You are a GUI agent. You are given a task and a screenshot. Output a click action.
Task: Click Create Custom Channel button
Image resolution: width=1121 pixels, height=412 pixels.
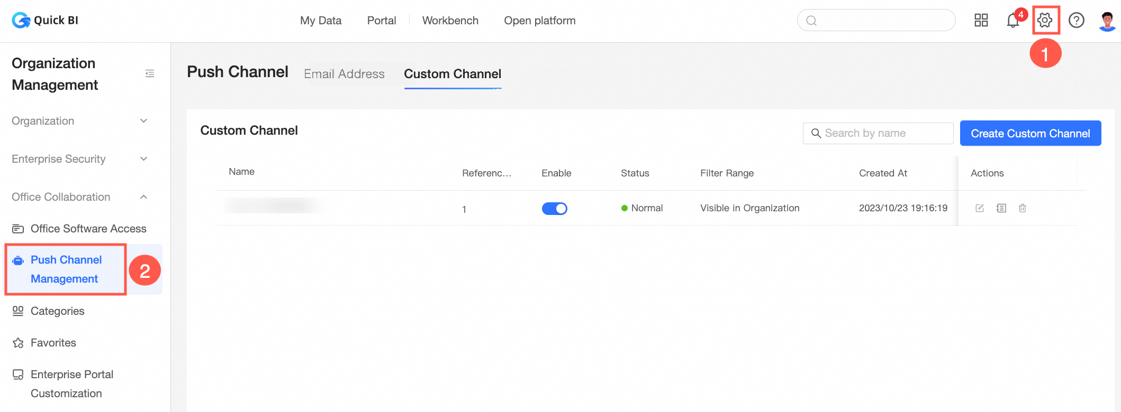1030,134
